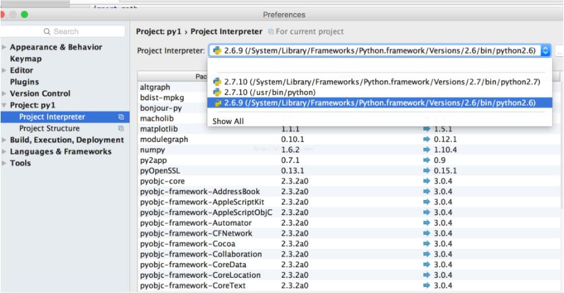
Task: Collapse the Project: py1 tree node
Action: pos(4,105)
